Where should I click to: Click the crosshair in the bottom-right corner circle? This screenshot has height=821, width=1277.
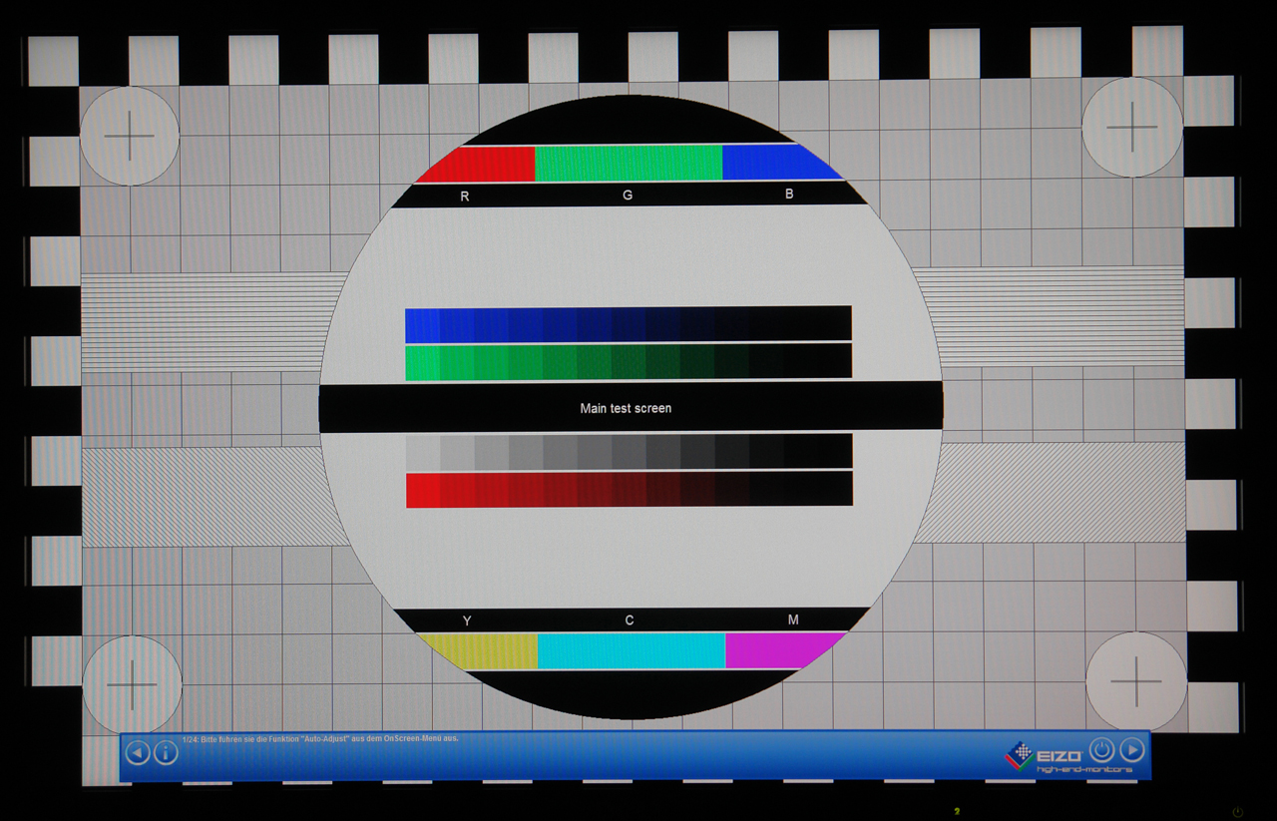[x=1136, y=681]
